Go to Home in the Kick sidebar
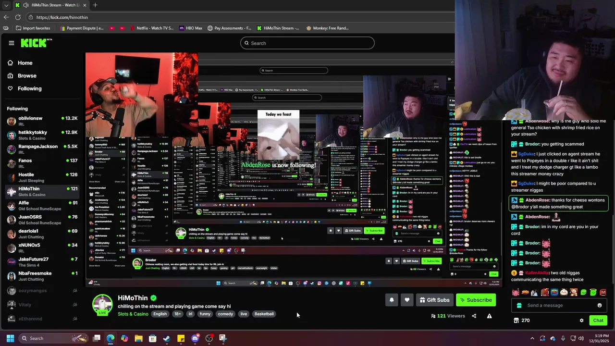615x346 pixels. 20,63
